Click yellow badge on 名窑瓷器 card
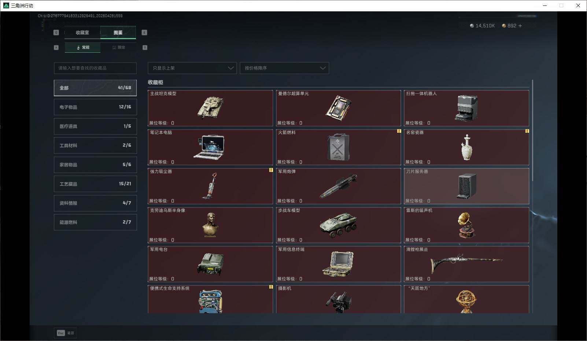The image size is (587, 341). coord(527,131)
